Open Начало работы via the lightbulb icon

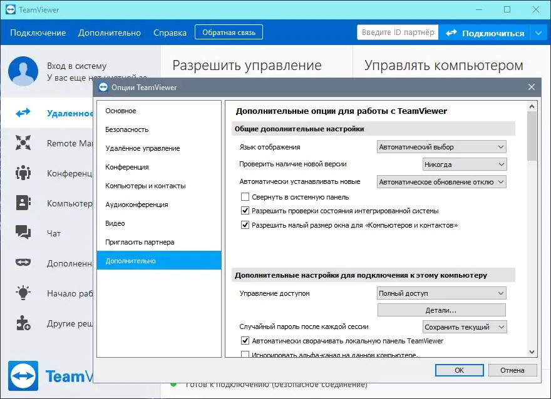pos(23,293)
